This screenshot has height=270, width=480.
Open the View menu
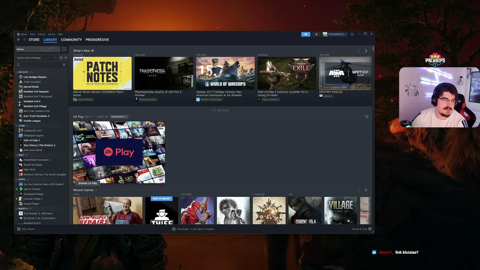coord(33,34)
